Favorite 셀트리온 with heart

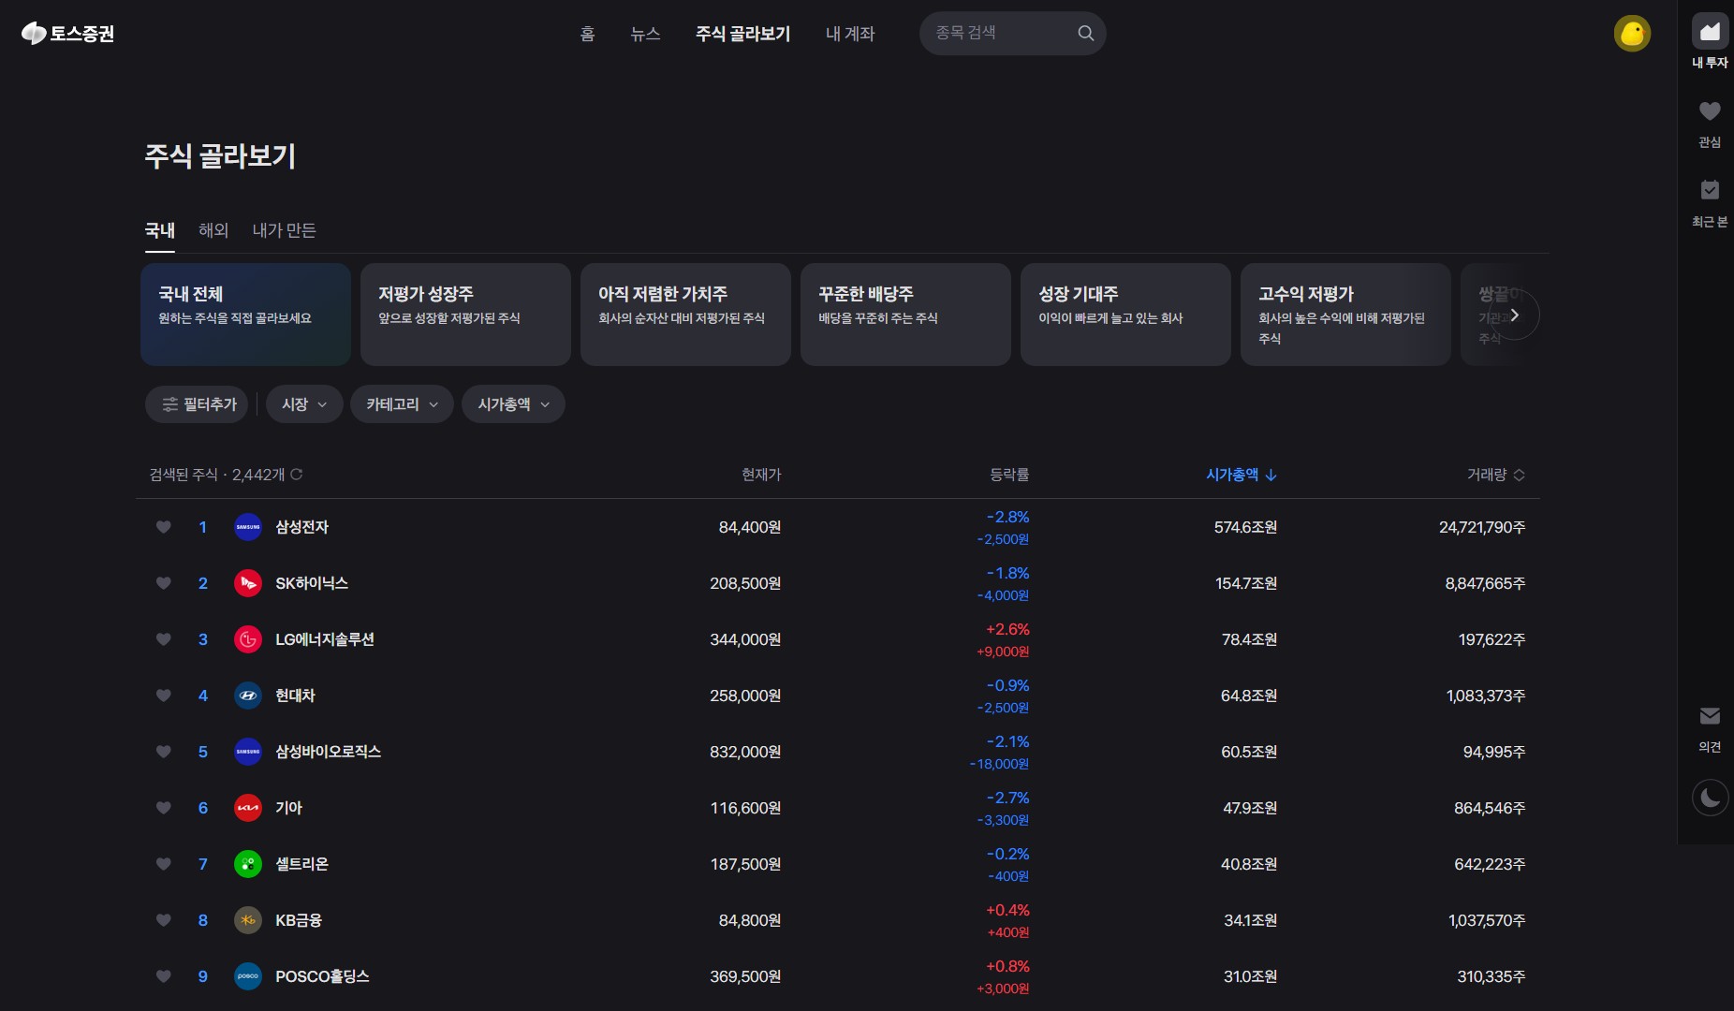[x=164, y=864]
